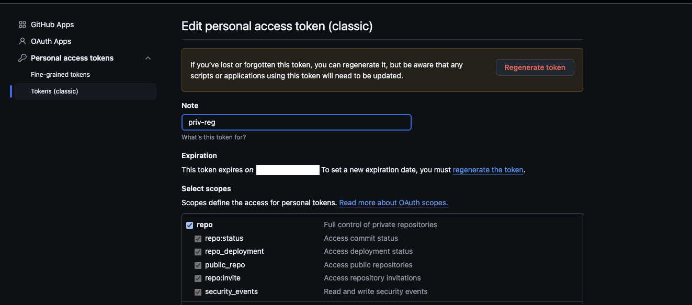Viewport: 692px width, 305px height.
Task: Toggle the security_events scope checkbox
Action: [x=198, y=292]
